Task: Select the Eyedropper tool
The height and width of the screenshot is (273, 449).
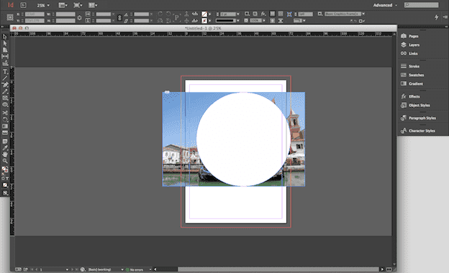Action: click(x=5, y=148)
